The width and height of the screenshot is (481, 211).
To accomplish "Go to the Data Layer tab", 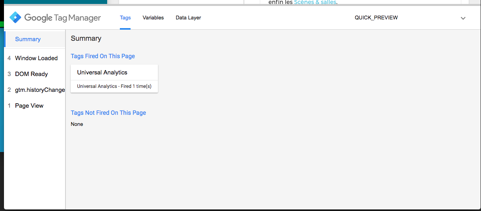I will click(188, 18).
